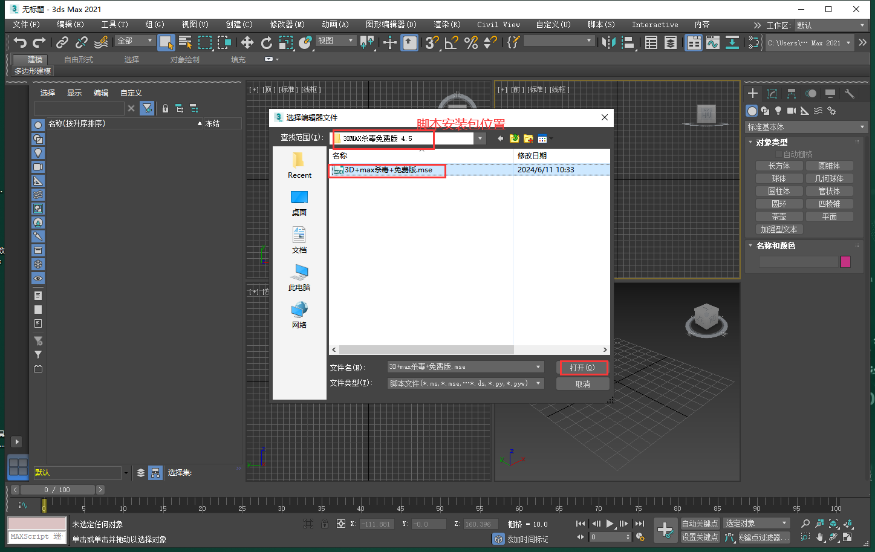Click the Rotate tool icon
This screenshot has width=875, height=552.
[x=266, y=42]
